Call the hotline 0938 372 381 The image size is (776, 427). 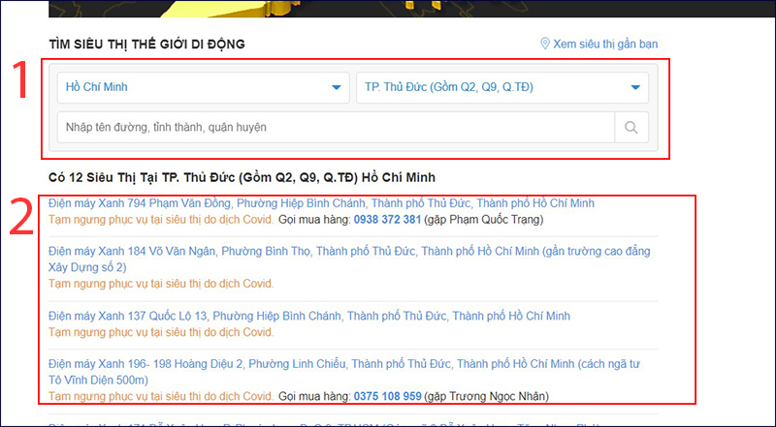click(385, 220)
